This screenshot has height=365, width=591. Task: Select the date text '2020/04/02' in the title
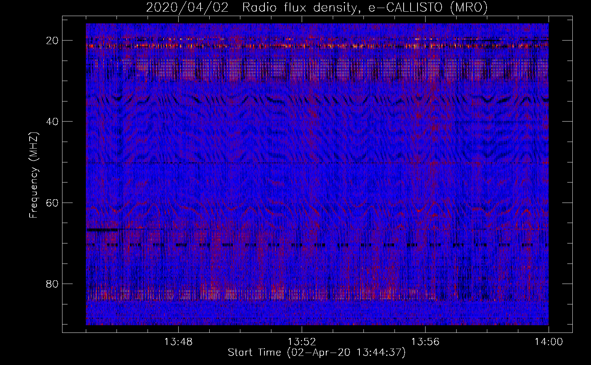[x=187, y=8]
